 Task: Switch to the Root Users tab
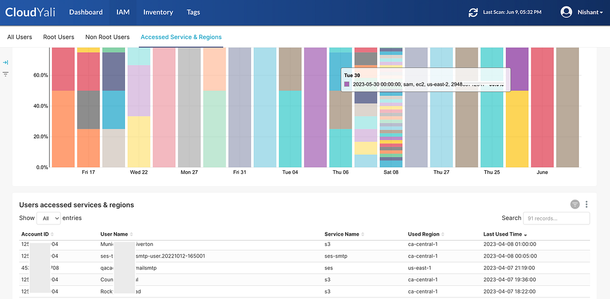(x=58, y=36)
